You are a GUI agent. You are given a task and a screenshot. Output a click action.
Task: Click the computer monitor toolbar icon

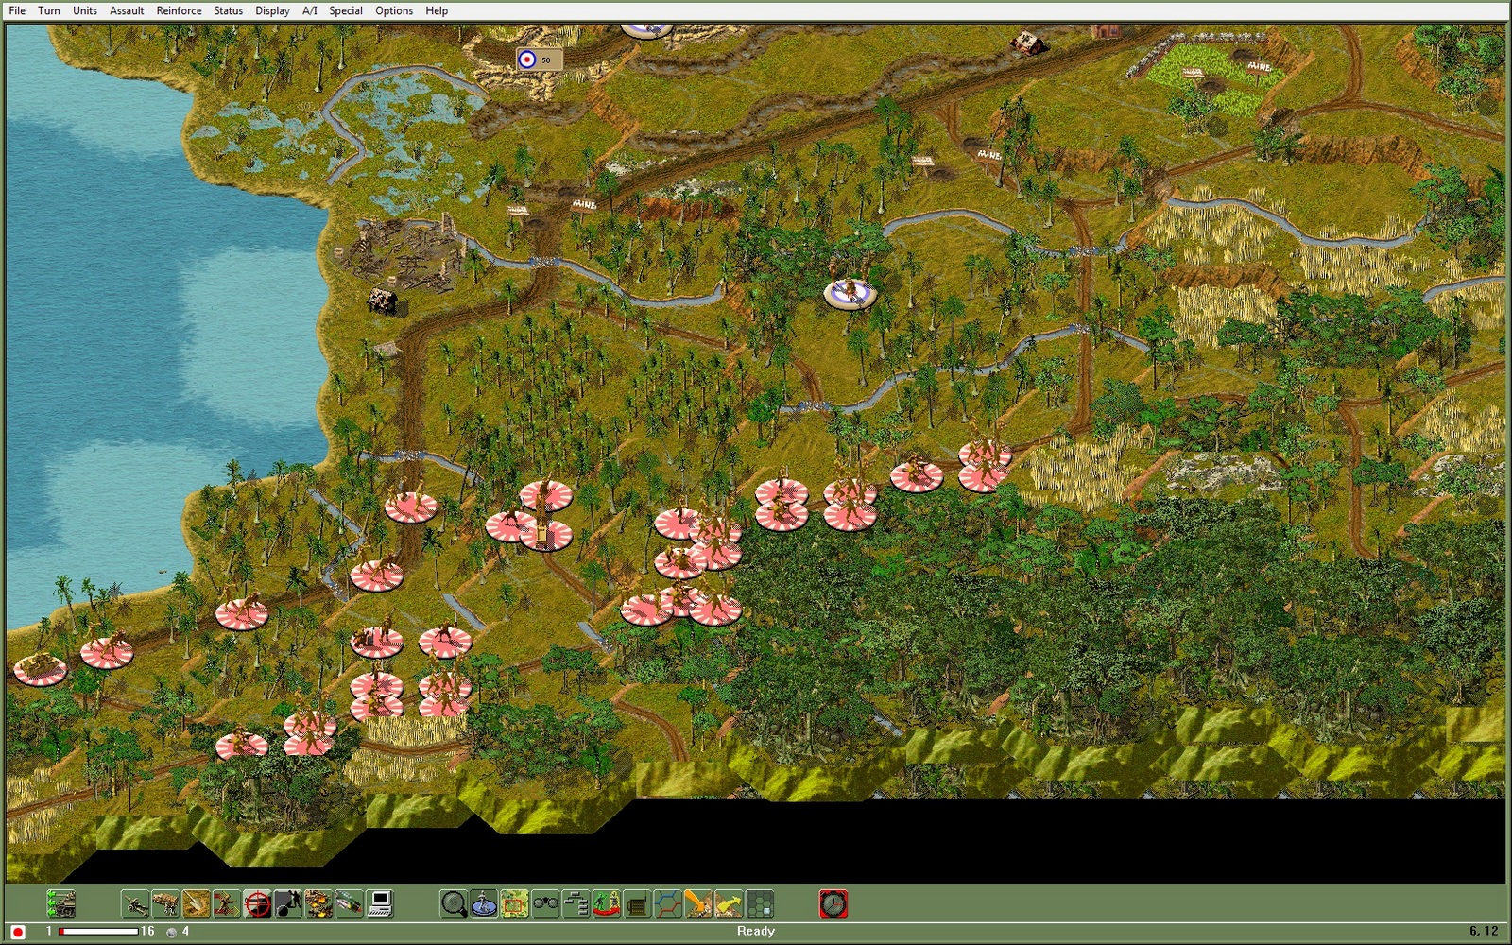click(x=379, y=904)
